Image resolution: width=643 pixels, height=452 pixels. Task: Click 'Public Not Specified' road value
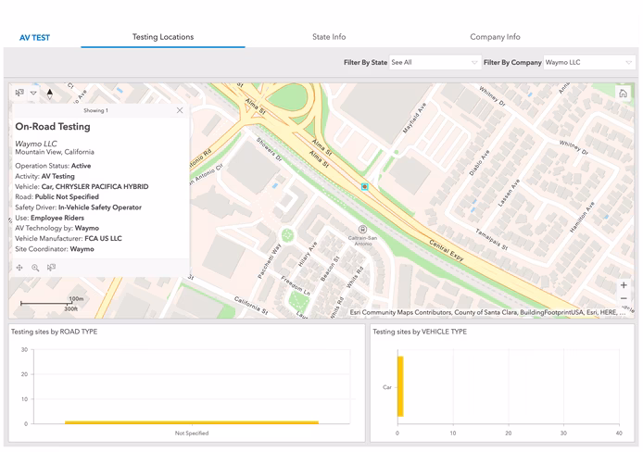pos(67,196)
